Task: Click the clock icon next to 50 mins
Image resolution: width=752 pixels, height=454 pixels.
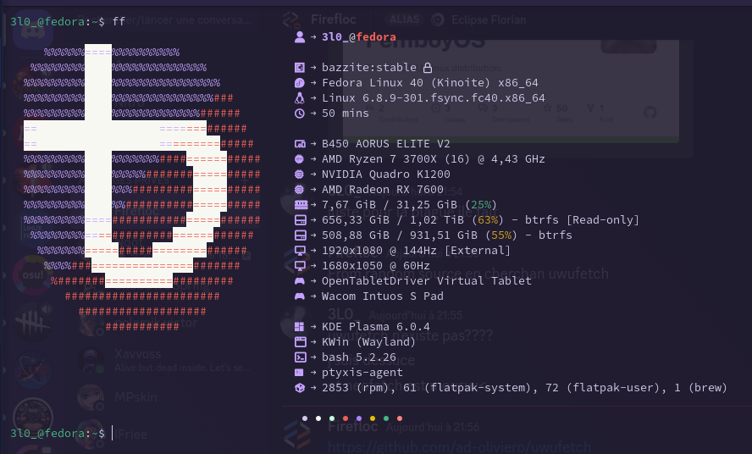Action: [x=300, y=113]
